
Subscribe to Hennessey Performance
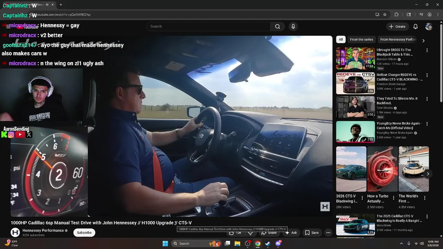click(84, 233)
